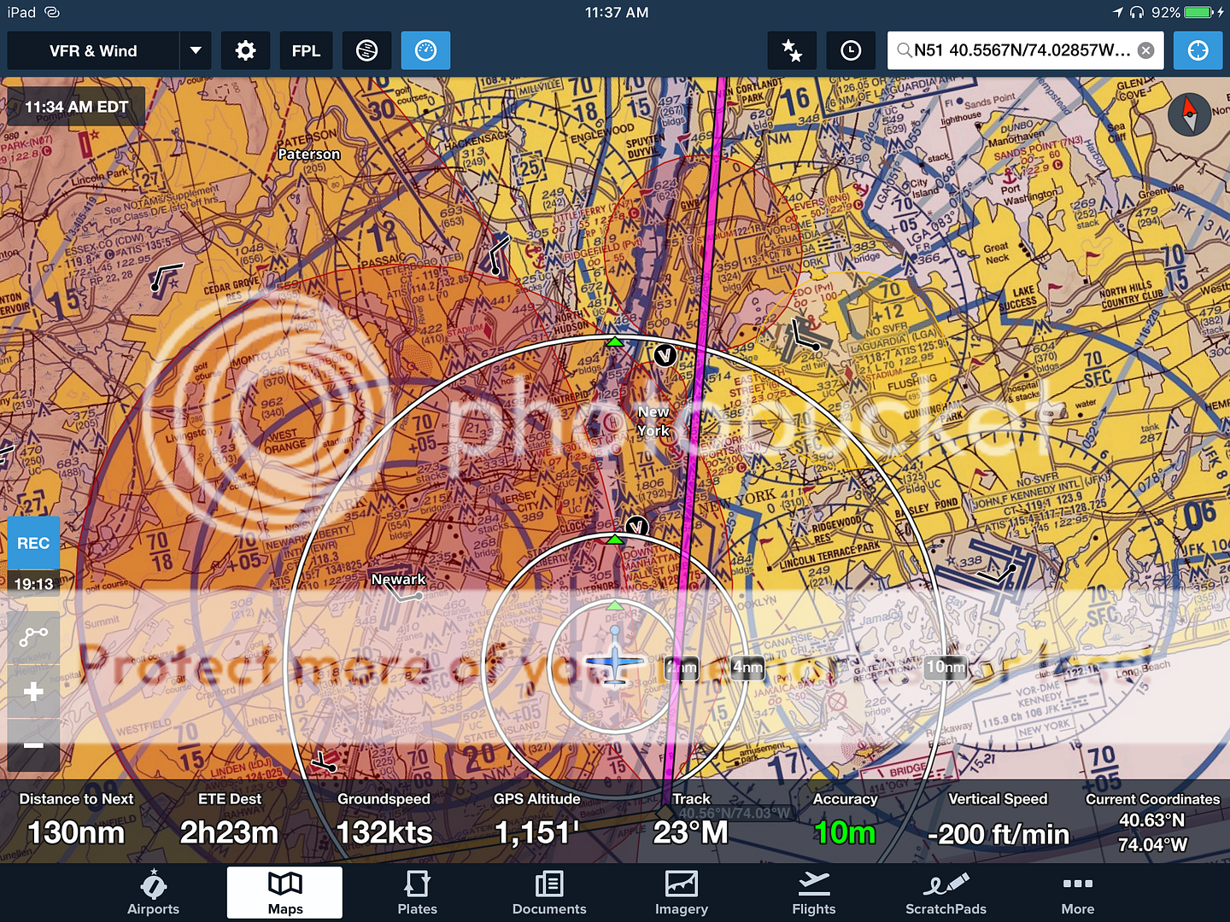Switch to the Plates tab
This screenshot has height=922, width=1230.
point(417,893)
